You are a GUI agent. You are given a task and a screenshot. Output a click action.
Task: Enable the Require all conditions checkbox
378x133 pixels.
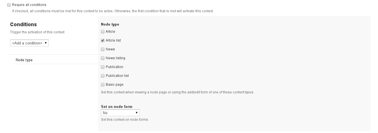click(x=9, y=5)
